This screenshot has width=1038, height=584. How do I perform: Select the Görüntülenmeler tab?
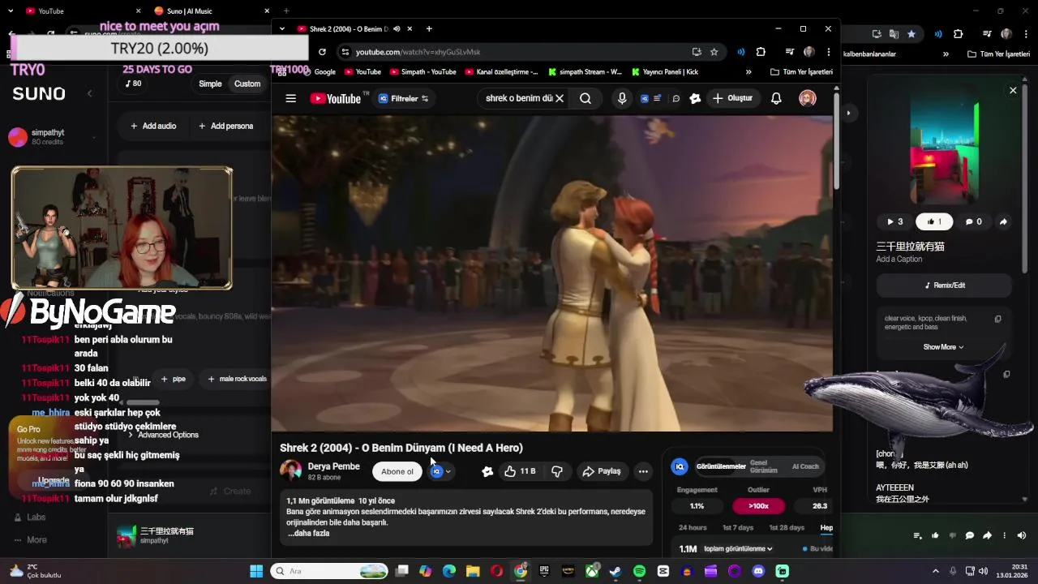[x=721, y=466]
